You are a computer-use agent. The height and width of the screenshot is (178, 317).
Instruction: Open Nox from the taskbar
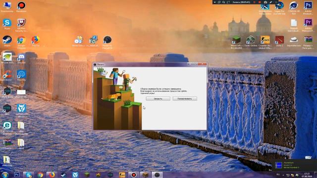point(110,175)
